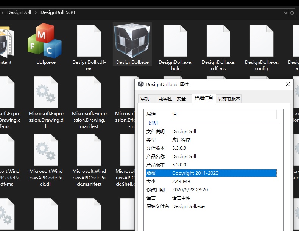Select the 版权 Copyright 2011-2020 row
The height and width of the screenshot is (231, 299).
pyautogui.click(x=211, y=173)
